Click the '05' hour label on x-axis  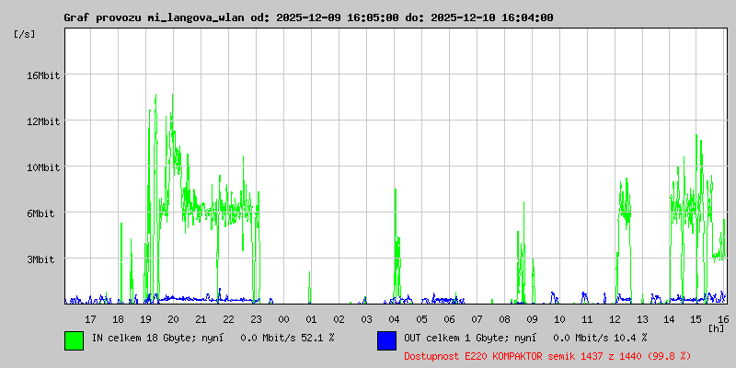(x=421, y=319)
